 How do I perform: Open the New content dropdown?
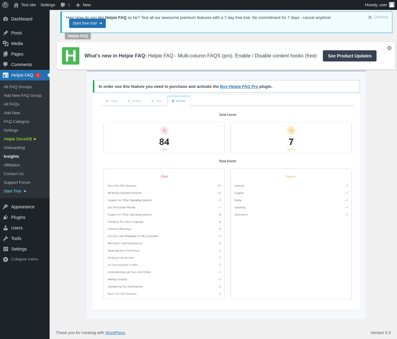[x=83, y=5]
